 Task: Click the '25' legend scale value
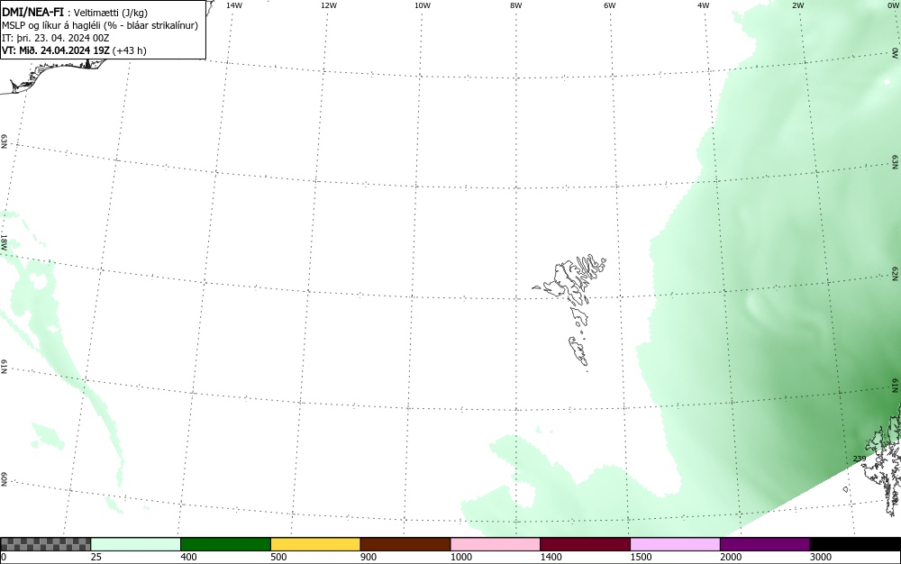click(96, 557)
